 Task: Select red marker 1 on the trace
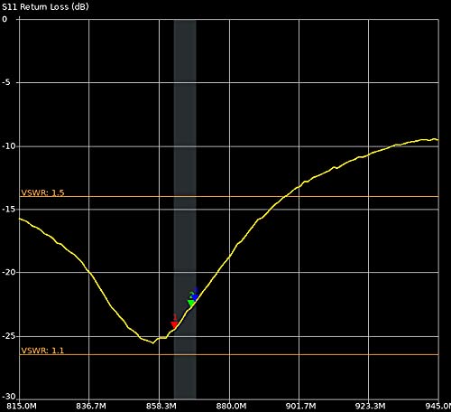point(174,324)
